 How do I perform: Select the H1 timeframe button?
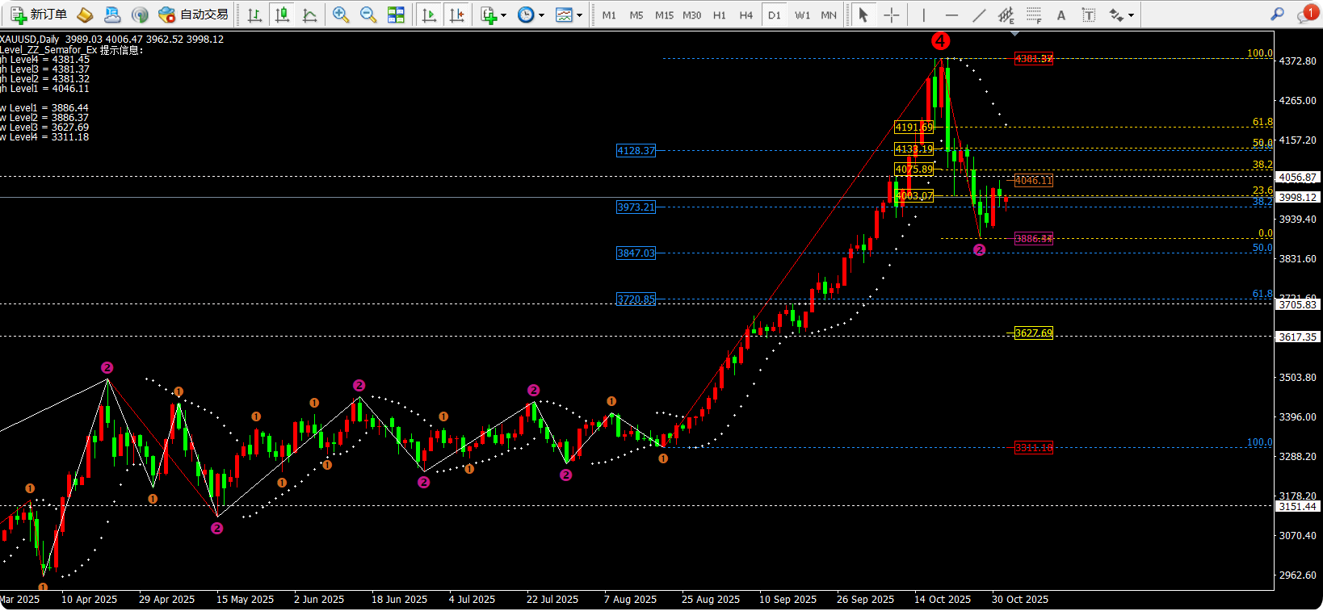[x=719, y=15]
